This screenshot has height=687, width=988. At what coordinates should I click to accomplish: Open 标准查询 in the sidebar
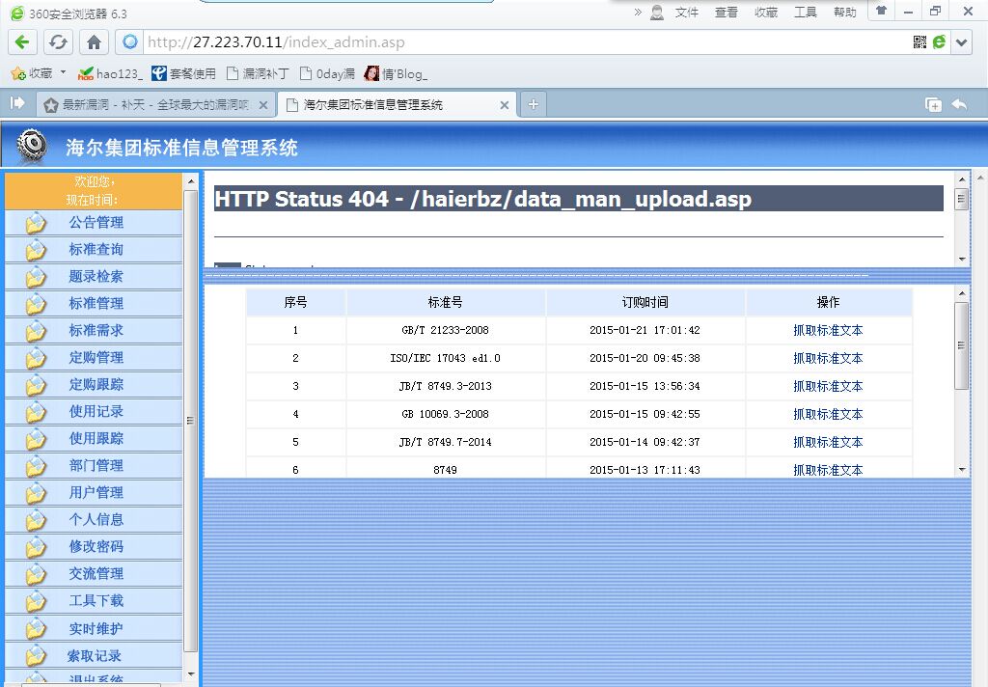96,250
